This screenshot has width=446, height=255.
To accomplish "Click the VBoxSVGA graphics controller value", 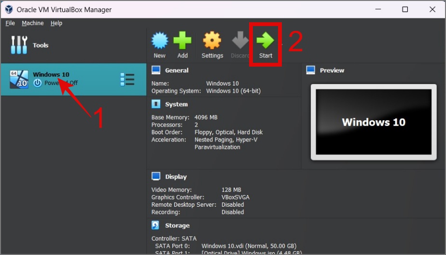I will coord(235,197).
